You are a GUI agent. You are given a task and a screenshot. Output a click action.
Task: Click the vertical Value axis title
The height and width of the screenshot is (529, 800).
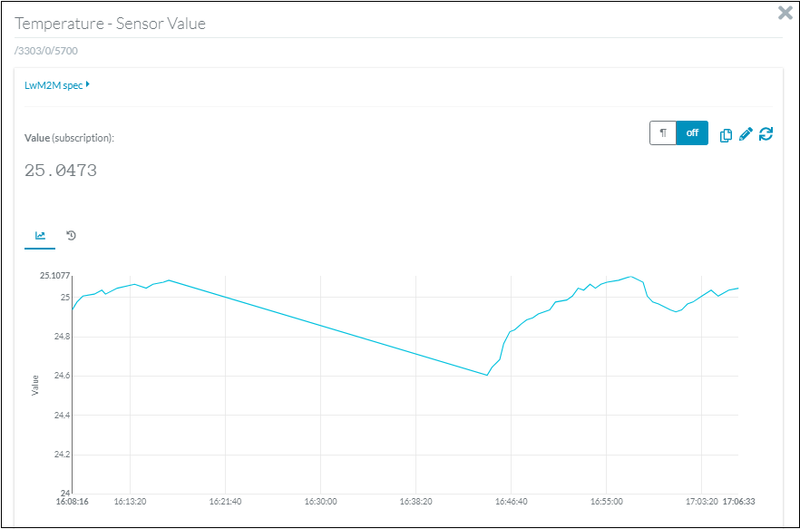35,385
